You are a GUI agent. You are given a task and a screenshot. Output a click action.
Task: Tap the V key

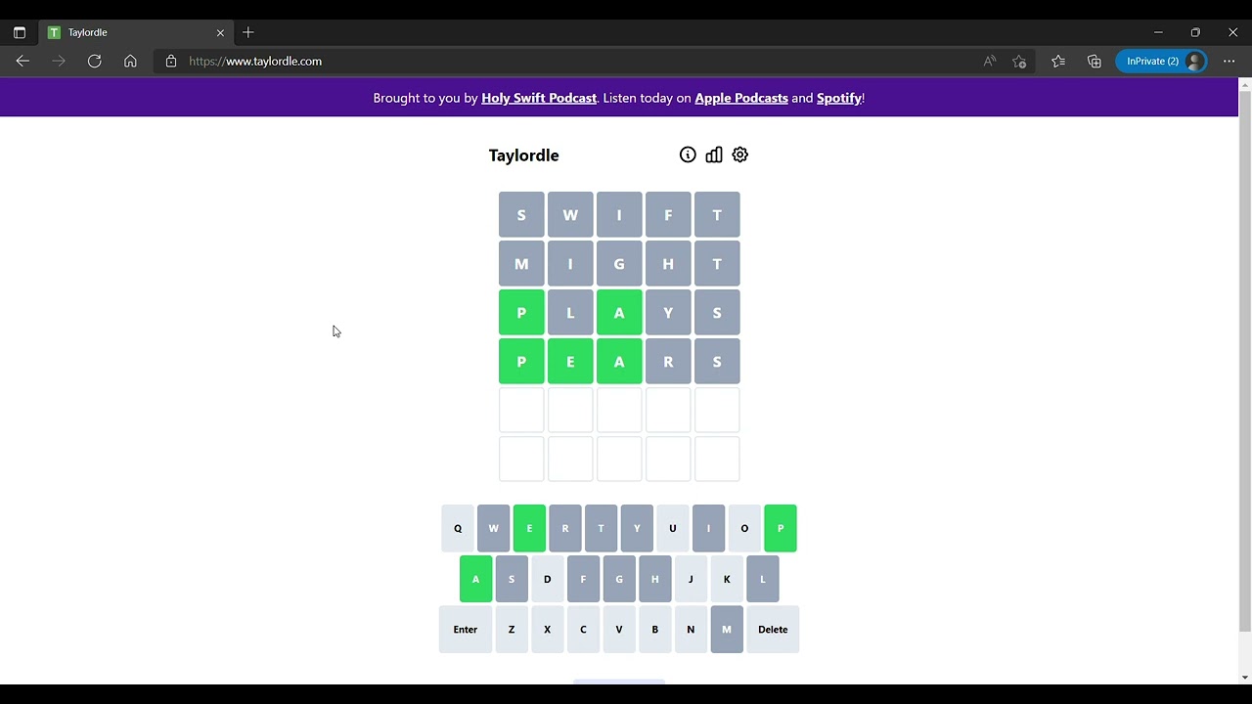[619, 630]
